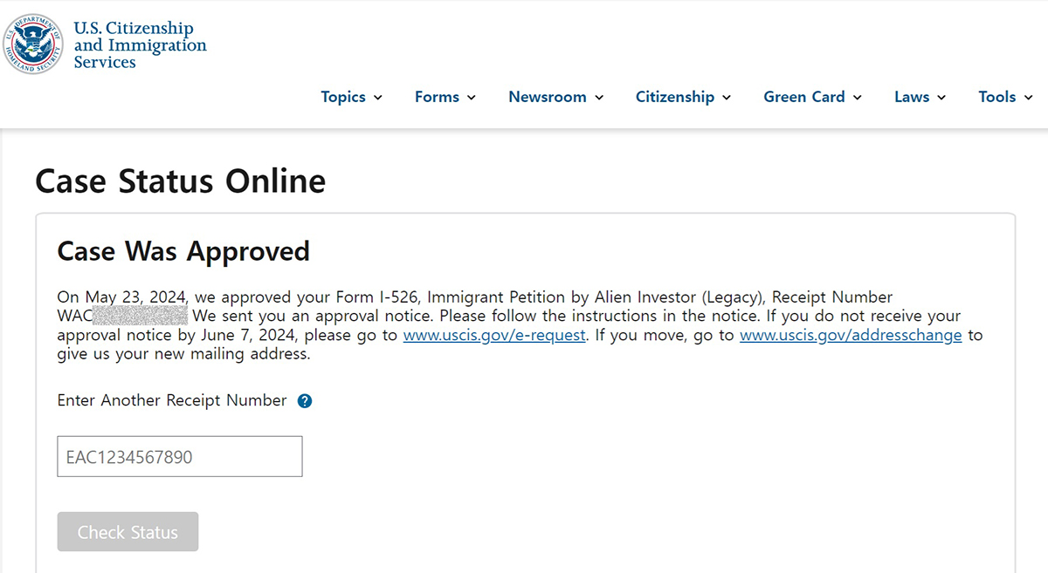Select the Citizenship menu label
This screenshot has height=573, width=1048.
(x=675, y=97)
